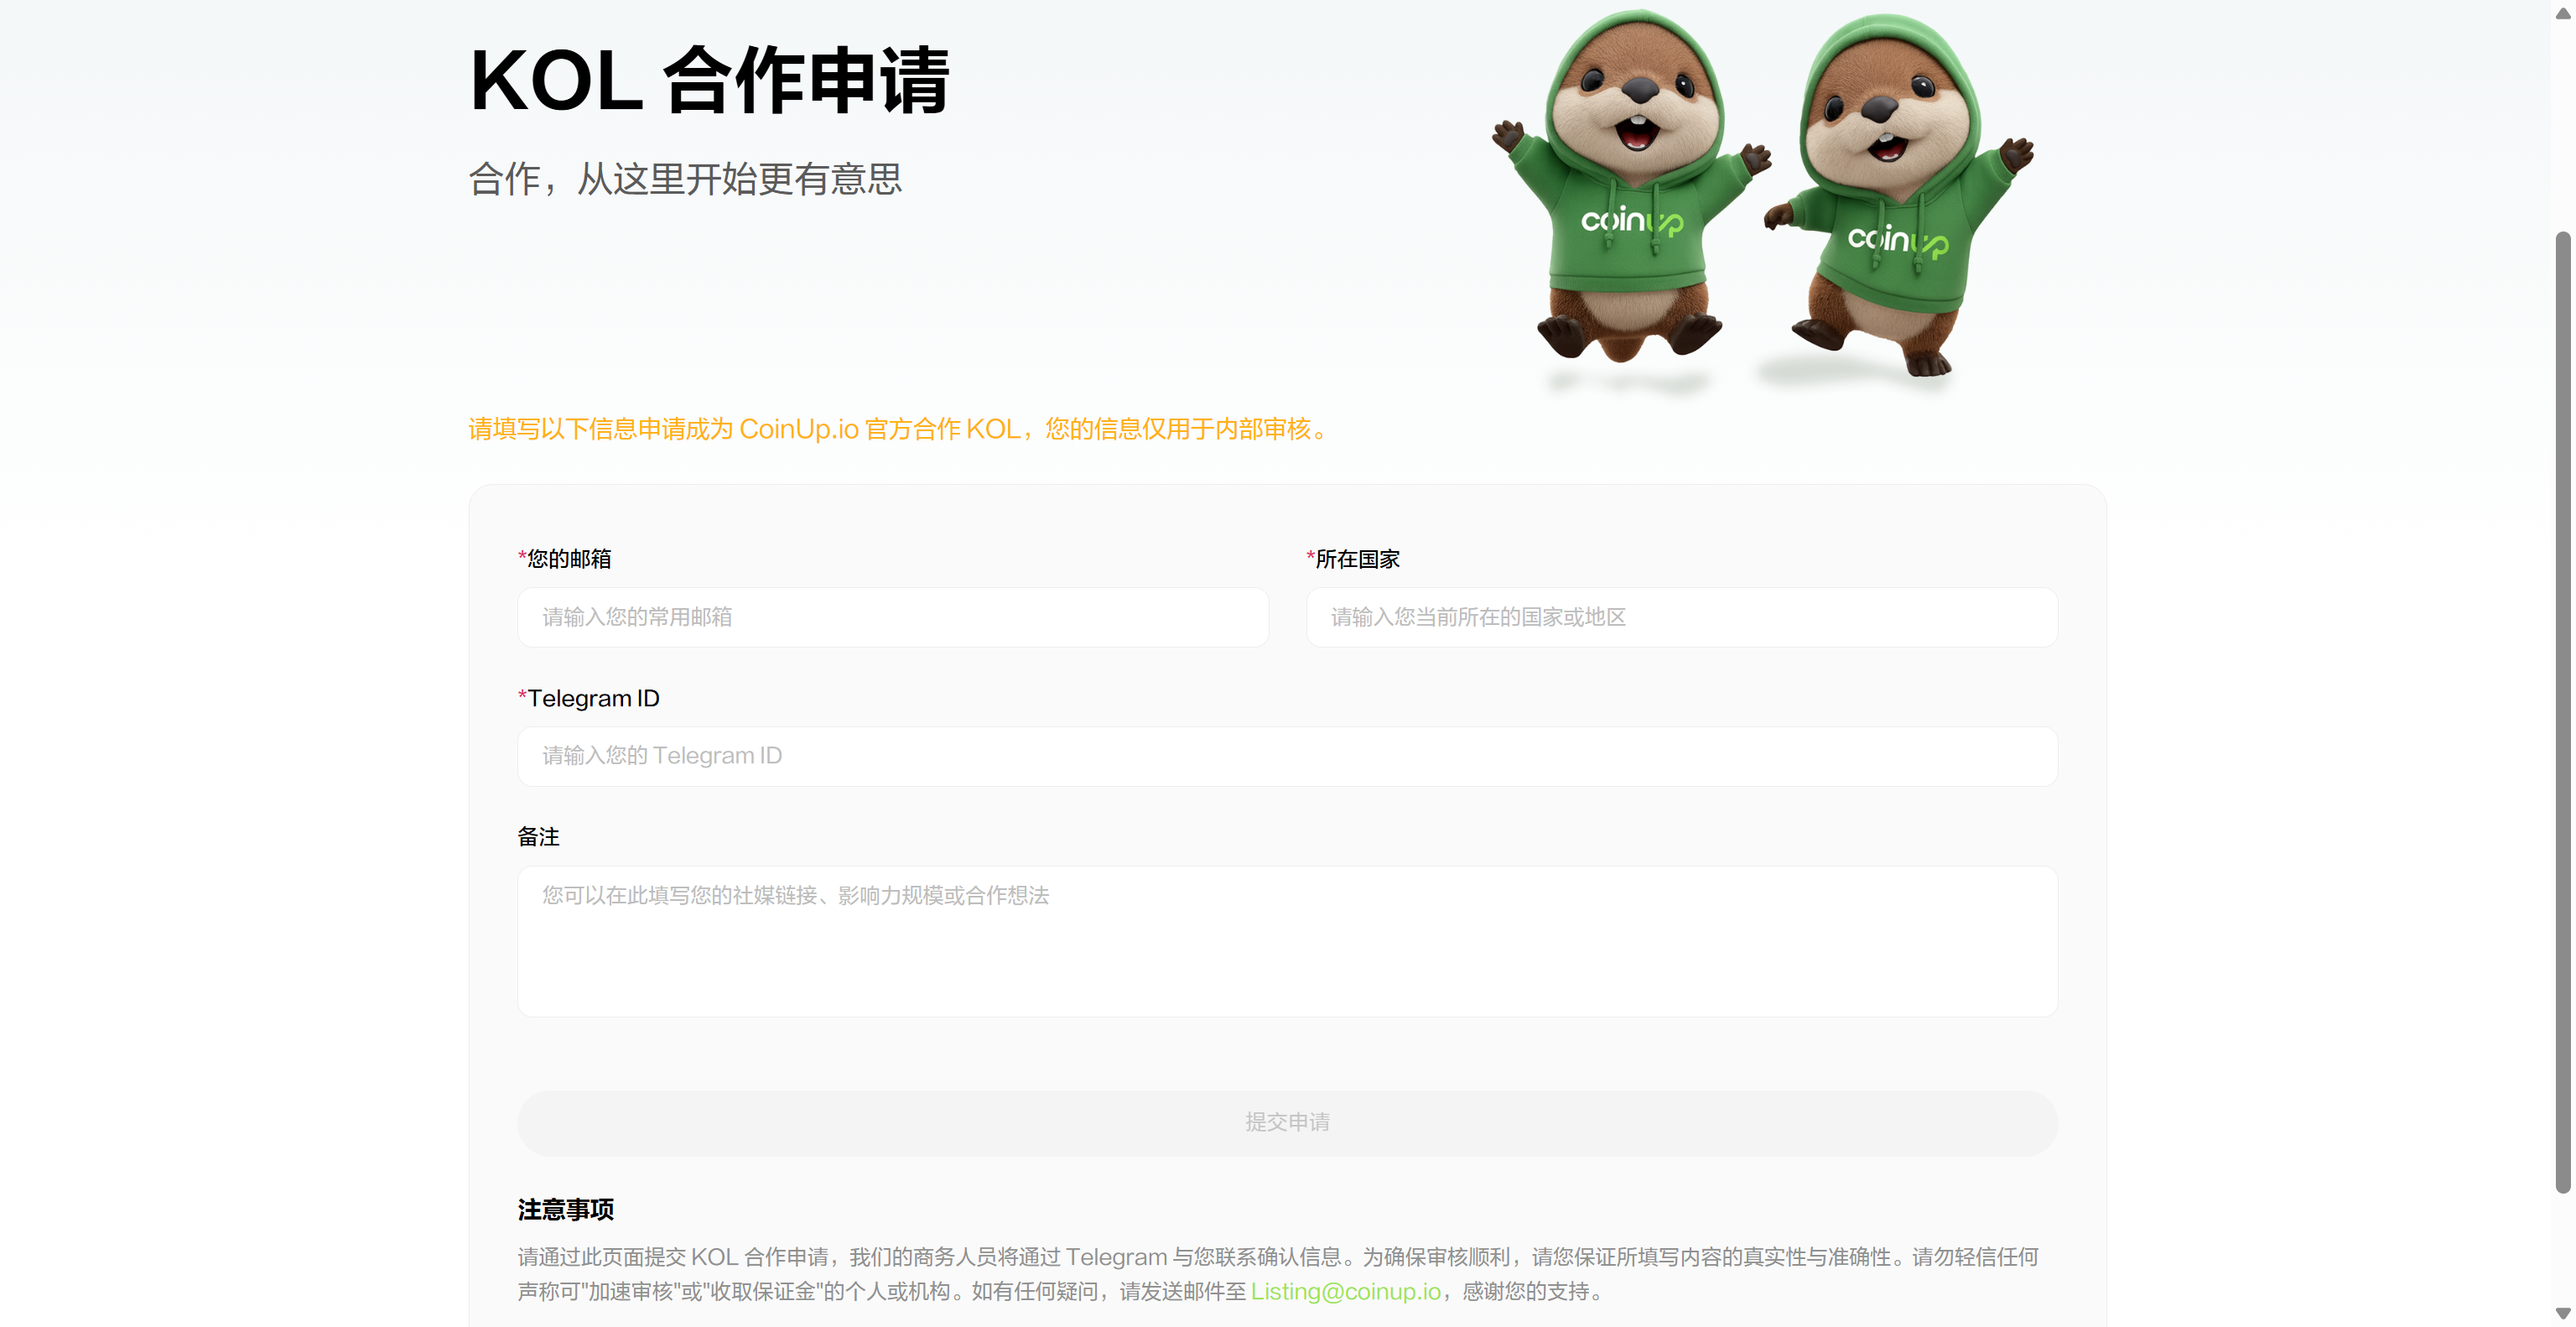Viewport: 2576px width, 1327px height.
Task: Open the Listing@coinup.io email link
Action: (x=1346, y=1291)
